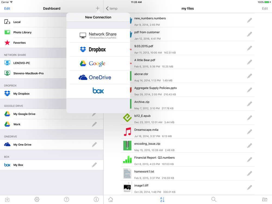Open the encoding_issue.zip archive icon

[128, 145]
